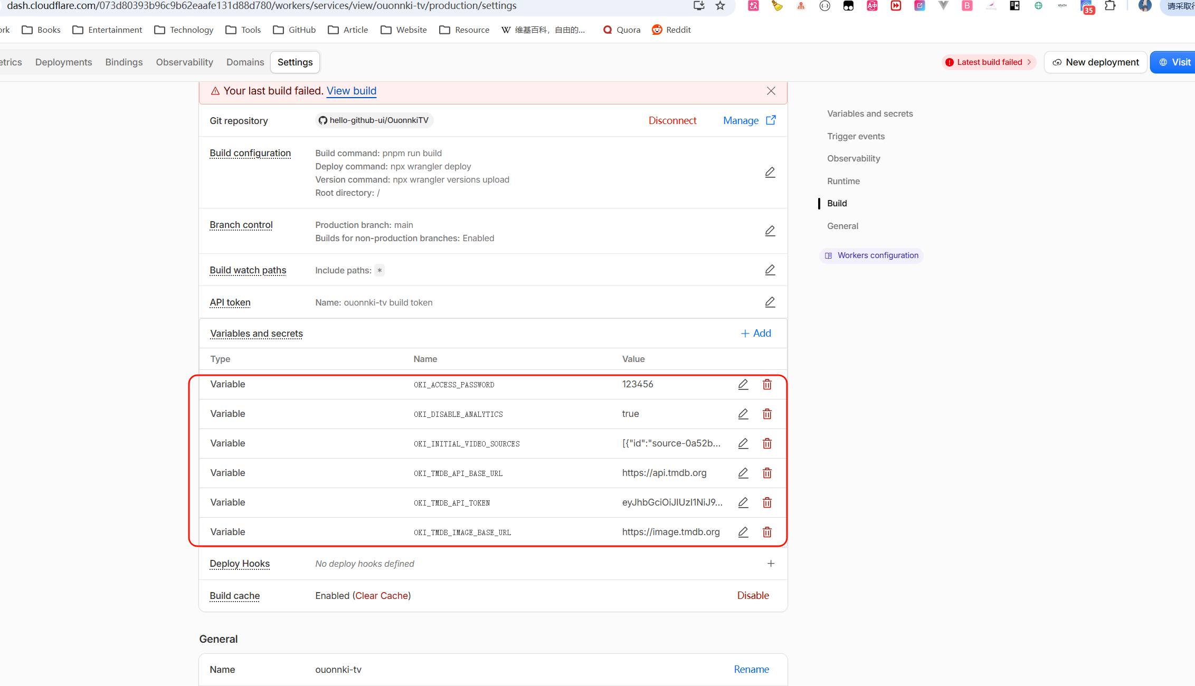
Task: Open Manage repository link
Action: (750, 121)
